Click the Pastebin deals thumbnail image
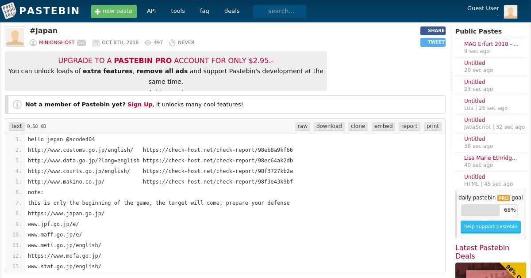Image resolution: width=531 pixels, height=278 pixels. point(491,270)
